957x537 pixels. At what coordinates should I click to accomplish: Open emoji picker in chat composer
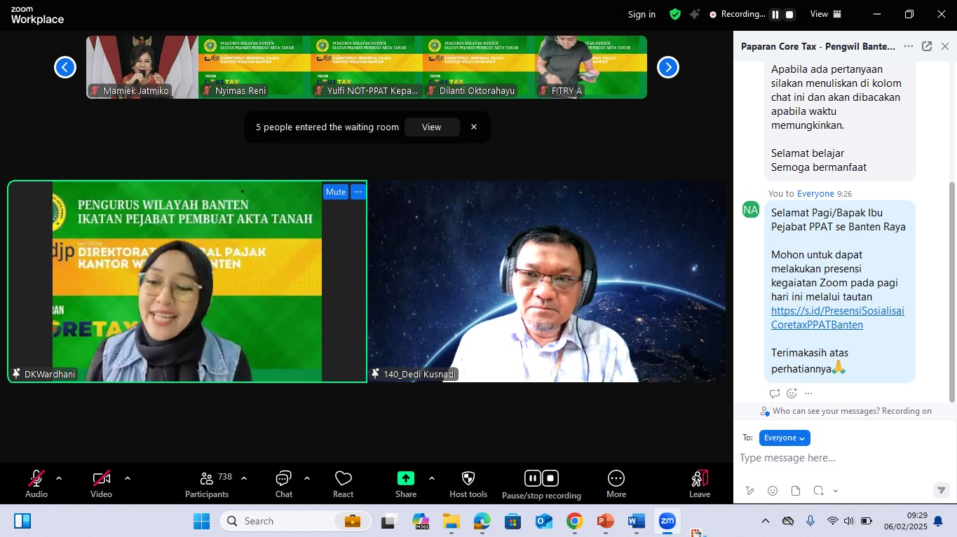(x=773, y=491)
